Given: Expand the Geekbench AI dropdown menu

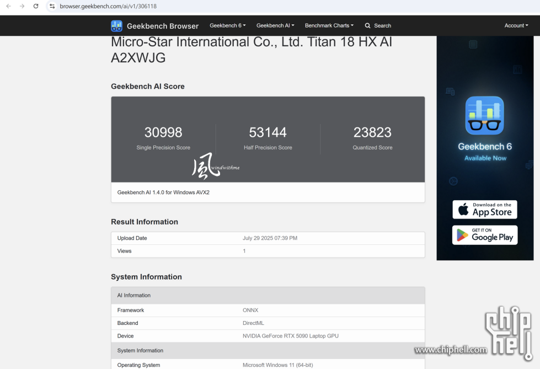Looking at the screenshot, I should [x=275, y=25].
